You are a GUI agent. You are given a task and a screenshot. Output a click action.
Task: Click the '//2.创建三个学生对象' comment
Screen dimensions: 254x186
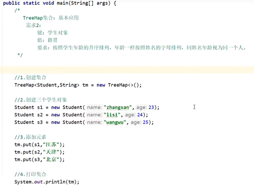pos(40,100)
